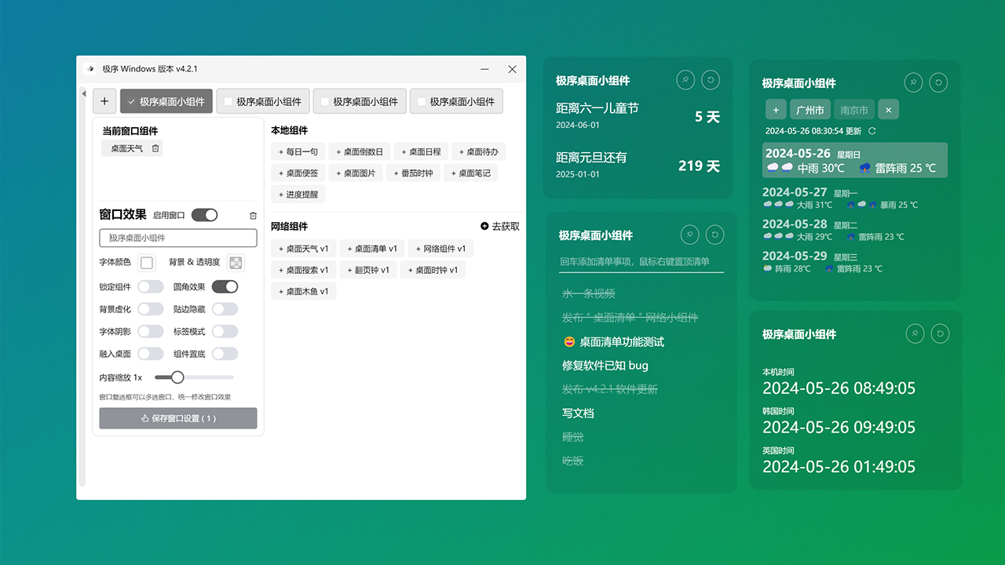The height and width of the screenshot is (565, 1005).
Task: Refresh the todo list widget
Action: (714, 234)
